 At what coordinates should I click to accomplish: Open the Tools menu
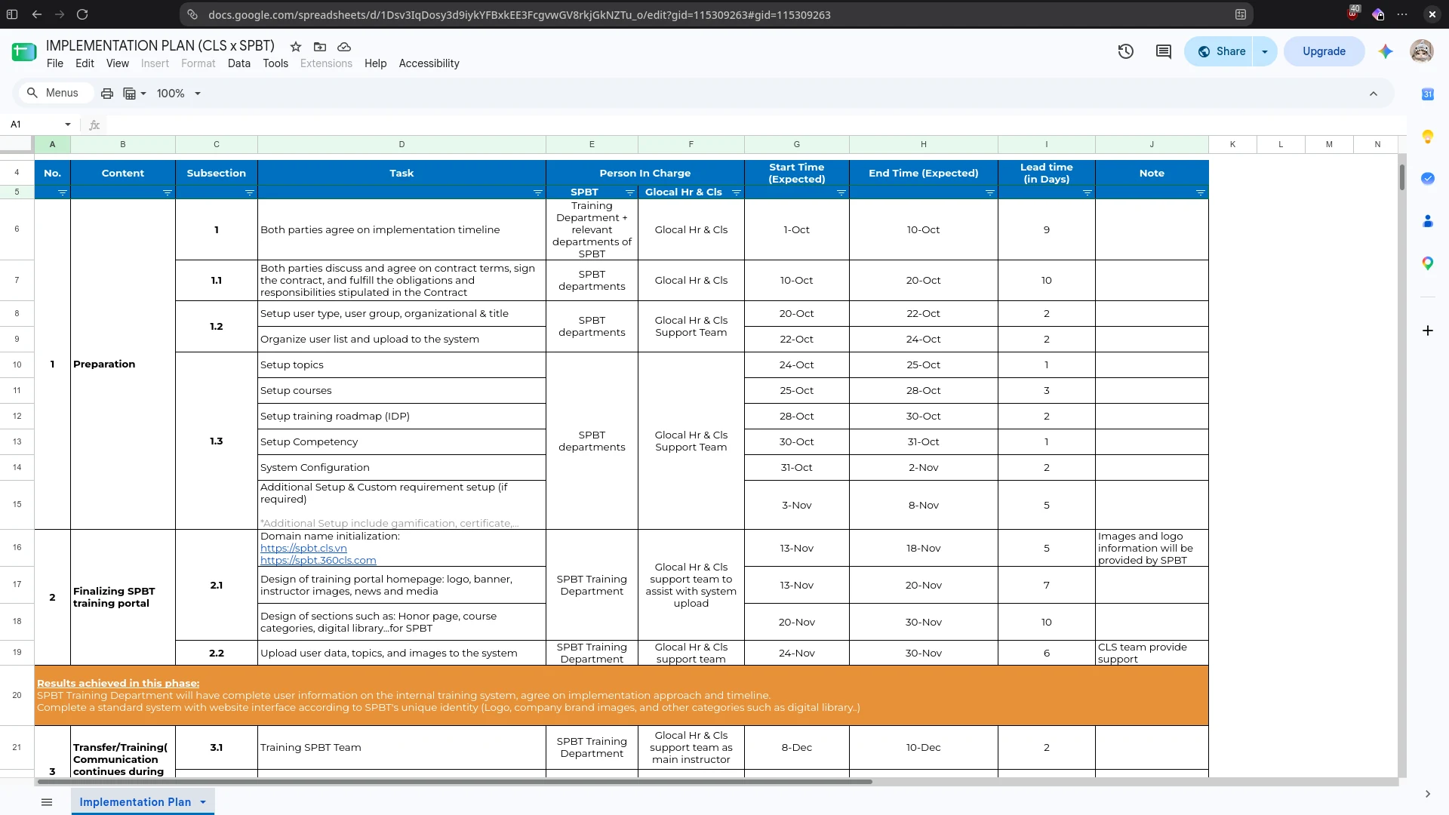275,63
